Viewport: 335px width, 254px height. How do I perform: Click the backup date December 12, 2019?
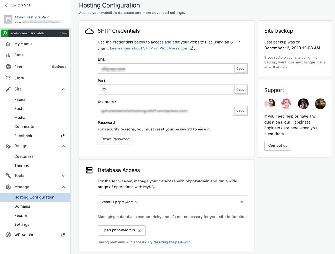[x=292, y=48]
